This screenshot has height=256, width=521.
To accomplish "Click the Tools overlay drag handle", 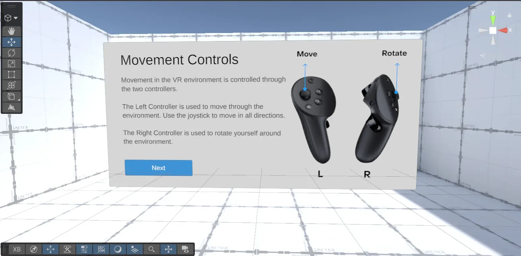I will click(x=11, y=6).
